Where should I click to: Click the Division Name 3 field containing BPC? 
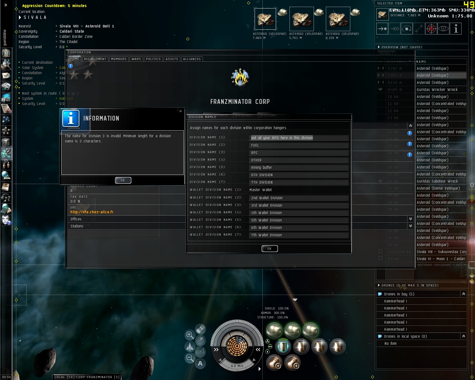[299, 153]
